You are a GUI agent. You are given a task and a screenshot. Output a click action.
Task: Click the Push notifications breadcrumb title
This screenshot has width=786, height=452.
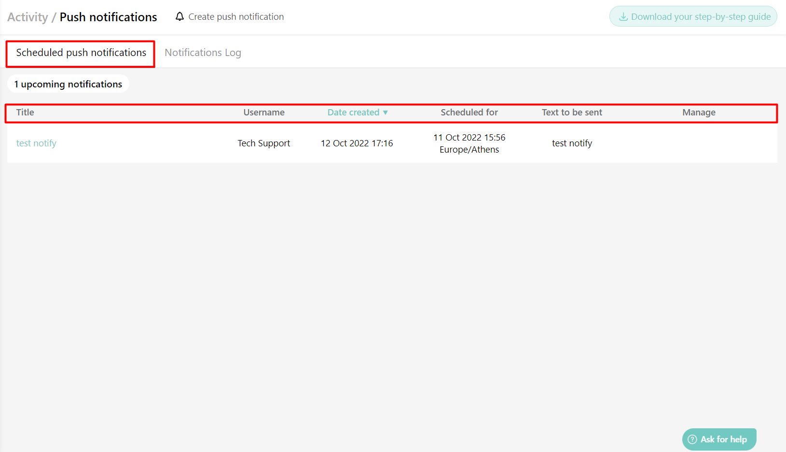[108, 16]
